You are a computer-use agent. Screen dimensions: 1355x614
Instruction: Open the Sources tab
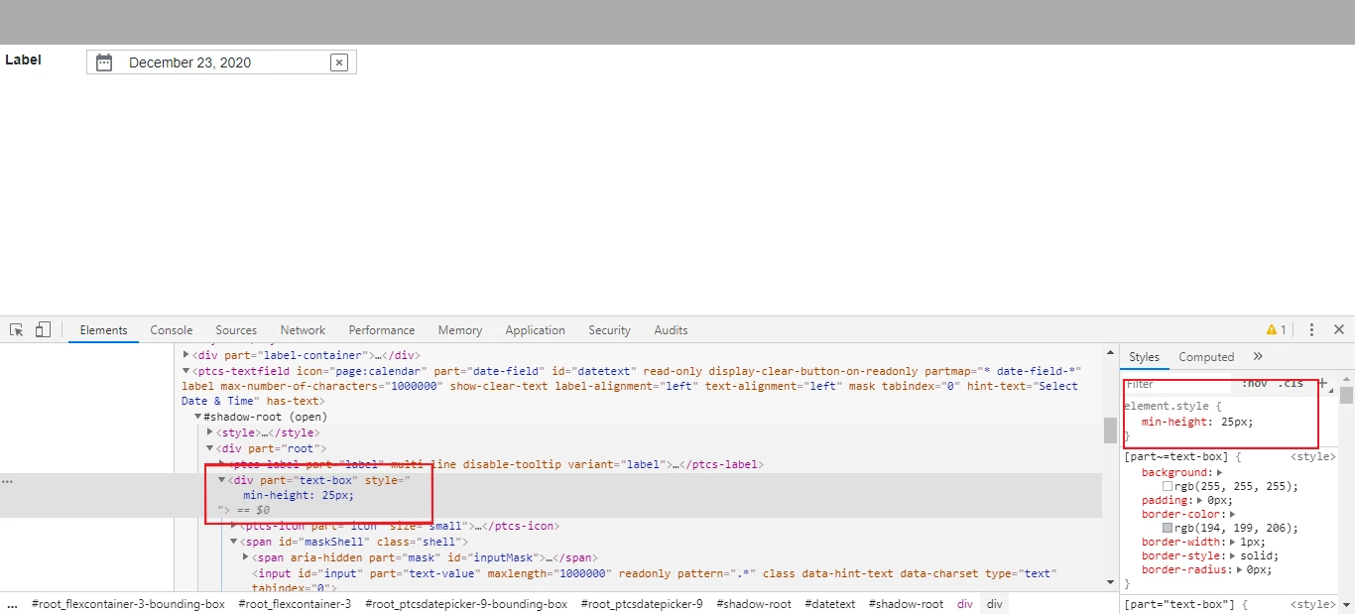[236, 330]
